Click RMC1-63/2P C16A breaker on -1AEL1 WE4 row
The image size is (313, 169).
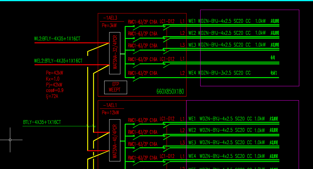click(143, 158)
